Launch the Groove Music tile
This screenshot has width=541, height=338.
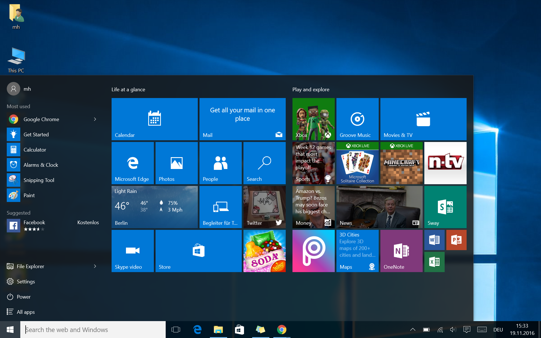click(x=357, y=119)
